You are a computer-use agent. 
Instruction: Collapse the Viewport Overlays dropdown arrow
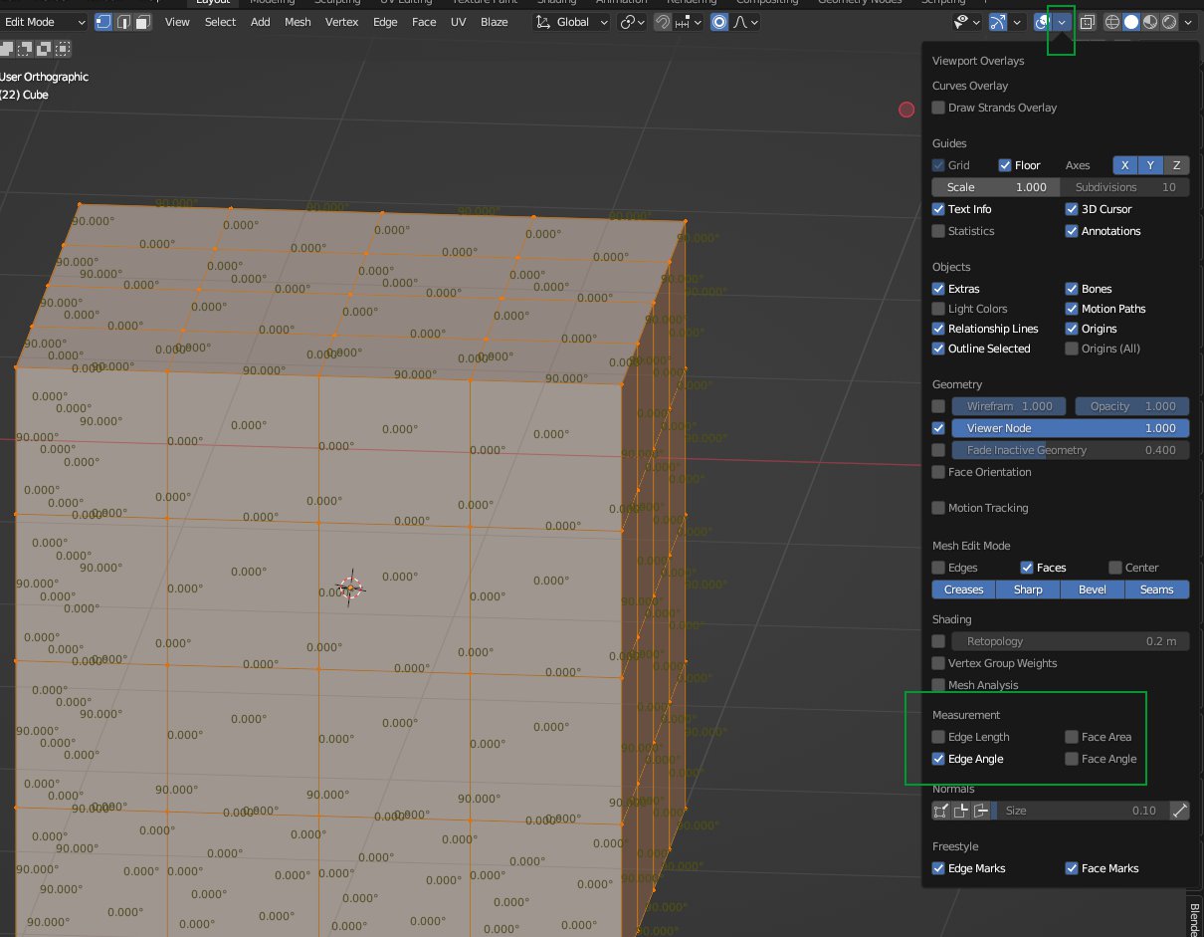tap(1064, 22)
